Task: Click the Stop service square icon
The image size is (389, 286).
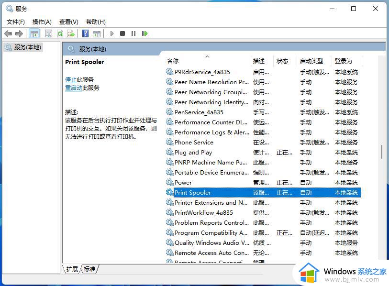Action: pyautogui.click(x=122, y=33)
